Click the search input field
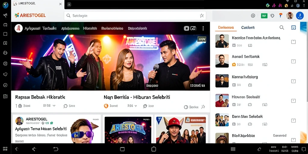 135,16
